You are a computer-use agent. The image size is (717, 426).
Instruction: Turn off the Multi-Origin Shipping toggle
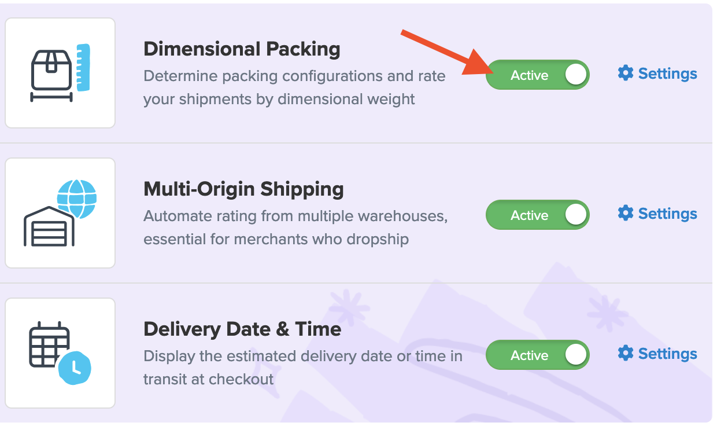click(x=537, y=215)
